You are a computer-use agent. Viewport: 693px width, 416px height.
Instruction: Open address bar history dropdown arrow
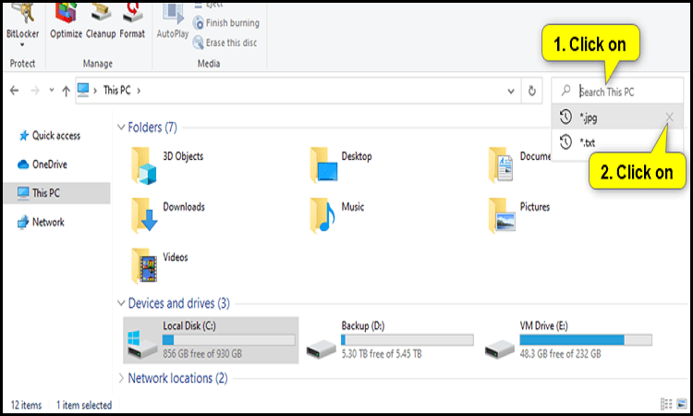[x=511, y=91]
